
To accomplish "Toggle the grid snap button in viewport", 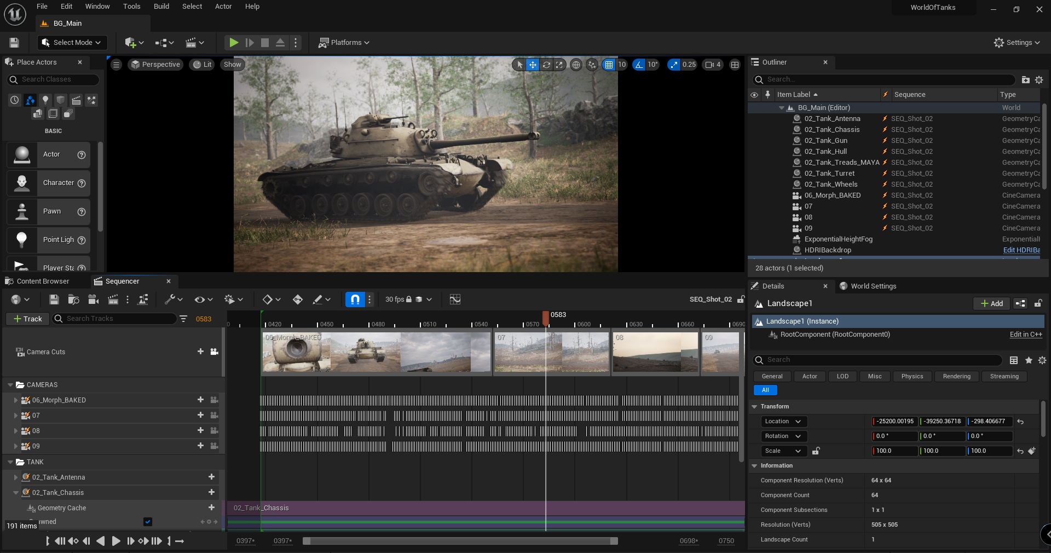I will (x=609, y=65).
